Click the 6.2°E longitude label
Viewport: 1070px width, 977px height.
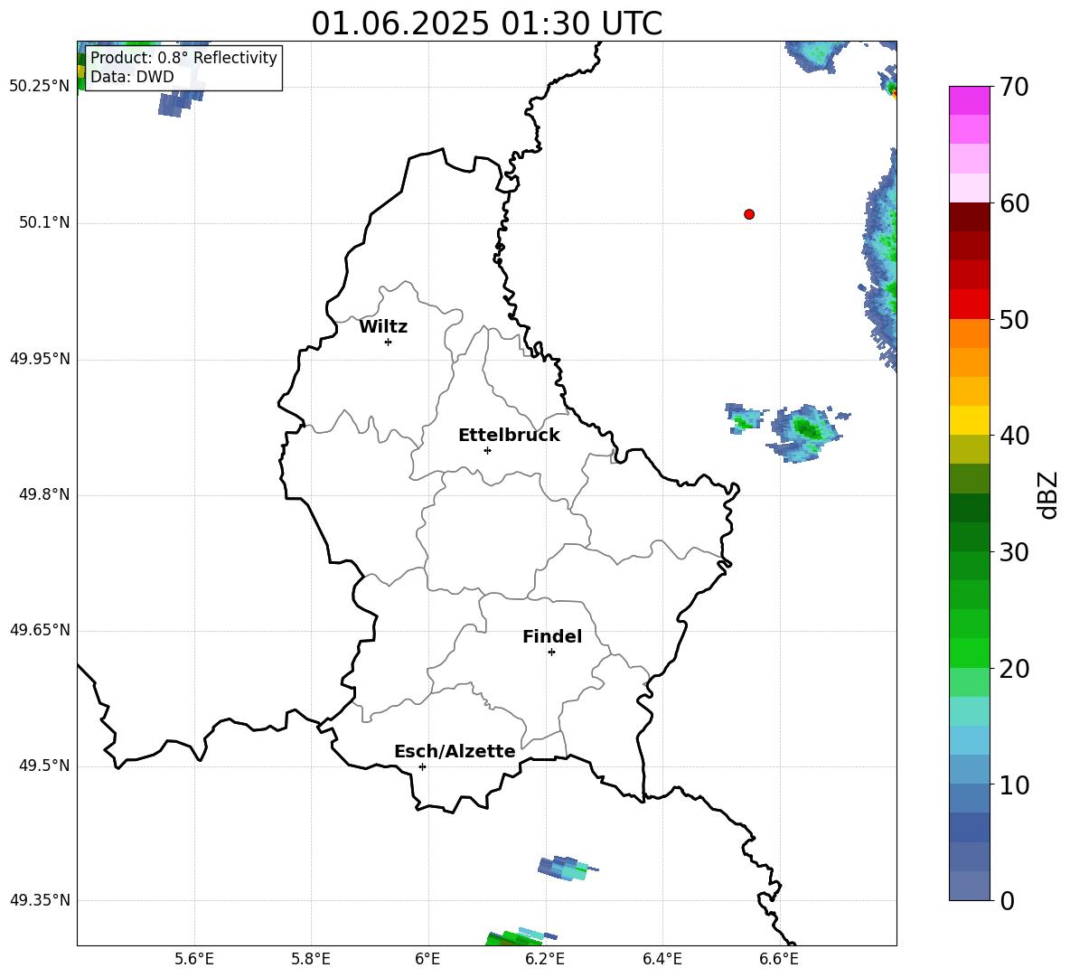coord(545,959)
